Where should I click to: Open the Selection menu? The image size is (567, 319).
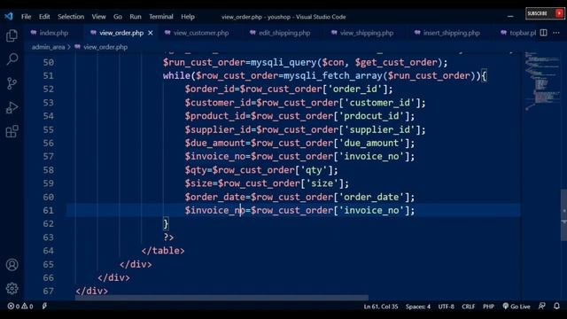[x=71, y=17]
